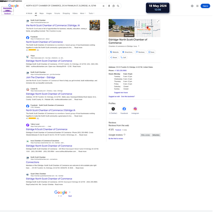The width and height of the screenshot is (215, 212).
Task: Open the 'Connections' search result
Action: (x=33, y=162)
